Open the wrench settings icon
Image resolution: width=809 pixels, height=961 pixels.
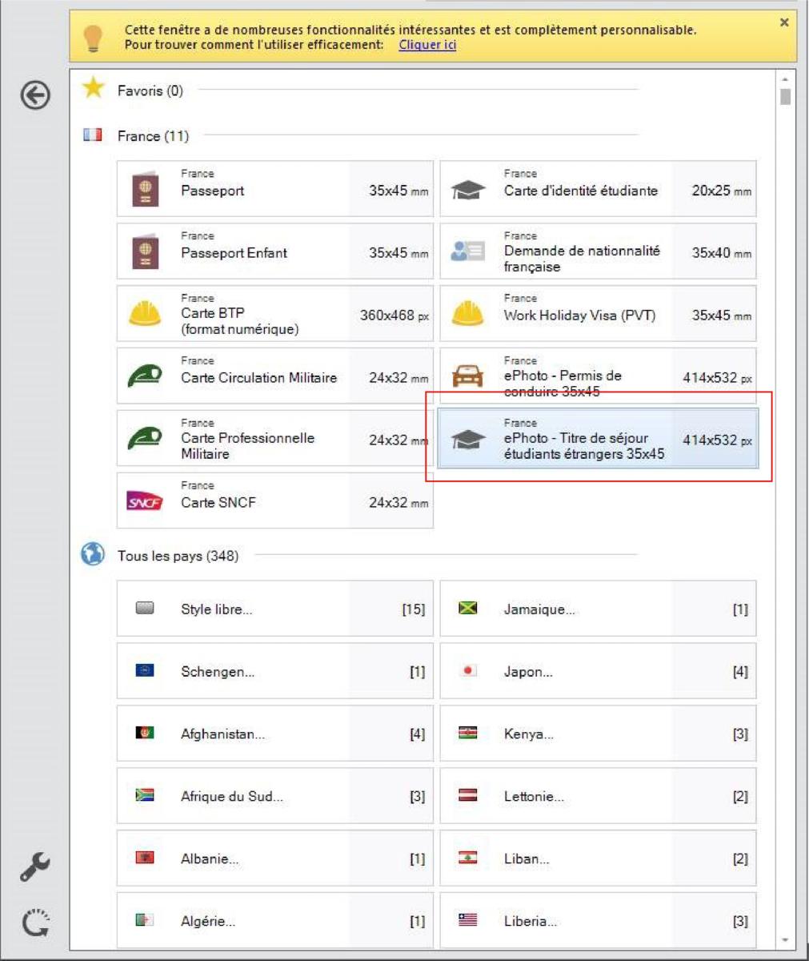35,866
